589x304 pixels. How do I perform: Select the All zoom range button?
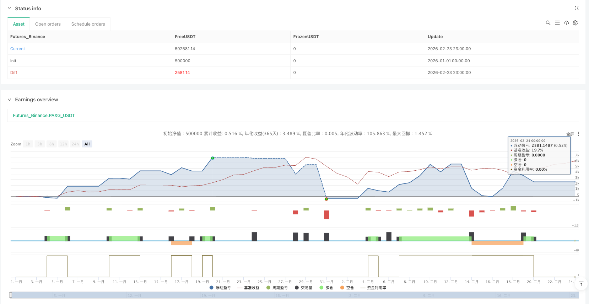coord(87,144)
